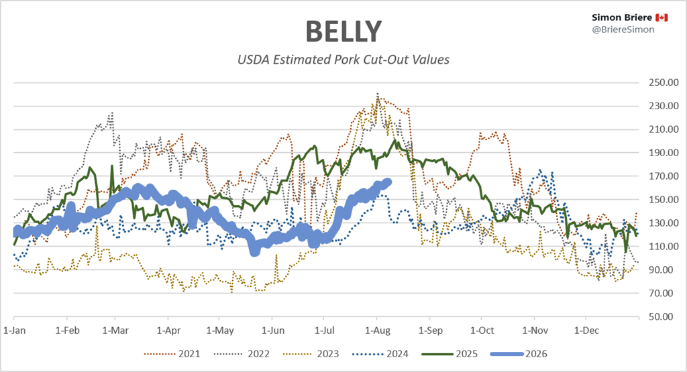Select the 1-Aug date label

coord(377,330)
